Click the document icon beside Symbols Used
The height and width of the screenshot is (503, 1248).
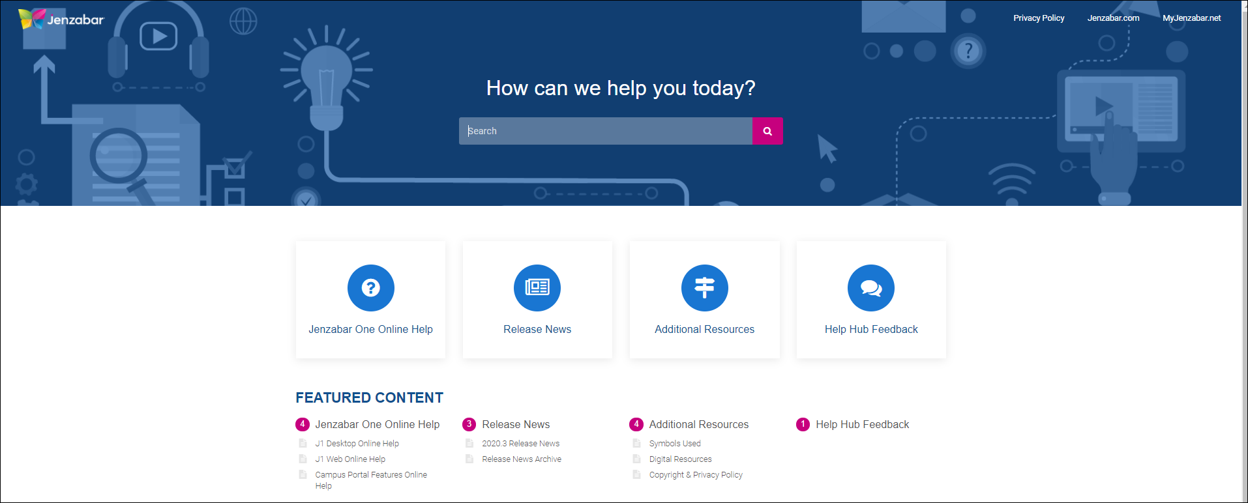[x=636, y=443]
